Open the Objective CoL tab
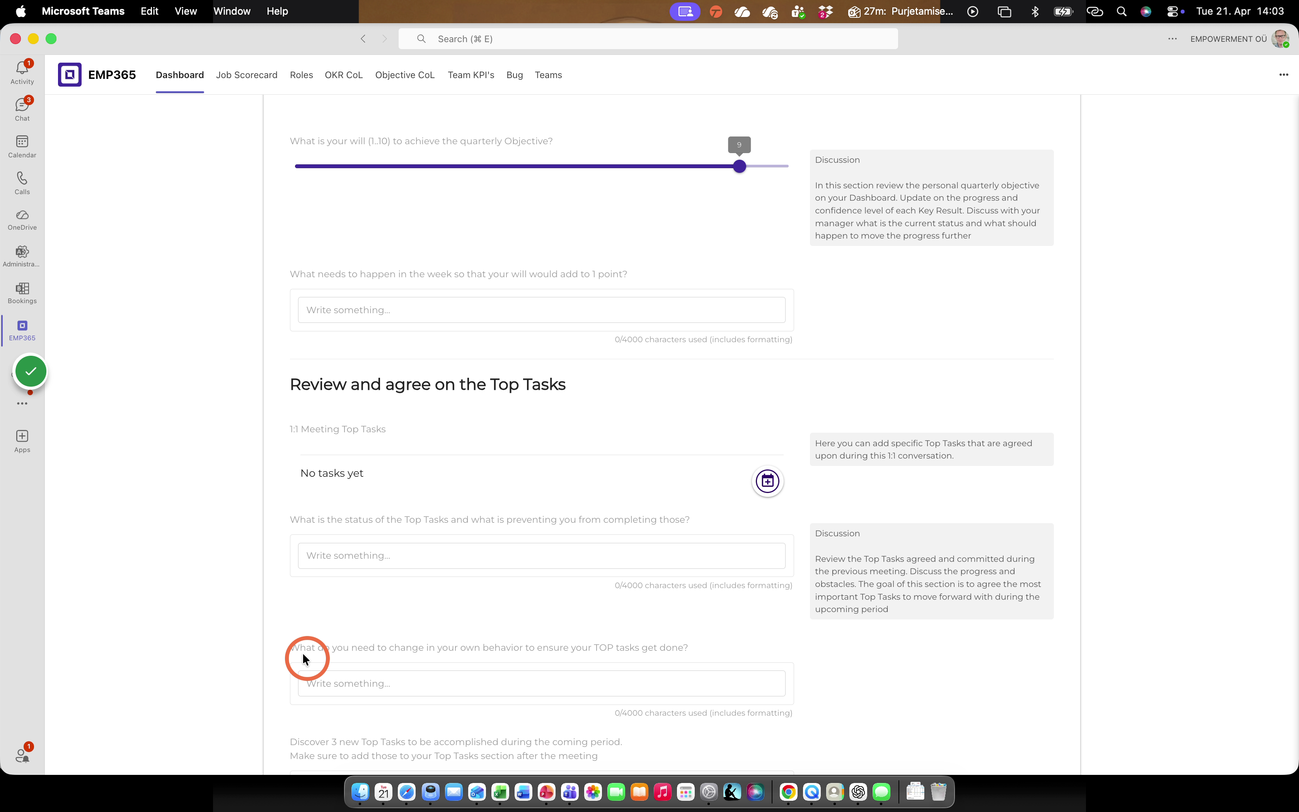The height and width of the screenshot is (812, 1299). (x=405, y=75)
